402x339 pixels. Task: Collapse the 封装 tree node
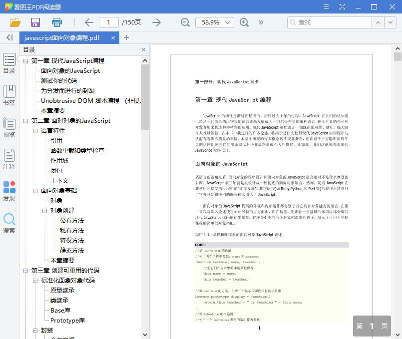pos(35,331)
